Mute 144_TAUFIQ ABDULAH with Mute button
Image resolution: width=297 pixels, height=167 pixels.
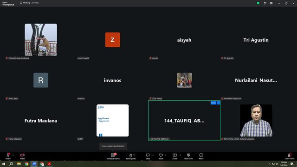(213, 103)
